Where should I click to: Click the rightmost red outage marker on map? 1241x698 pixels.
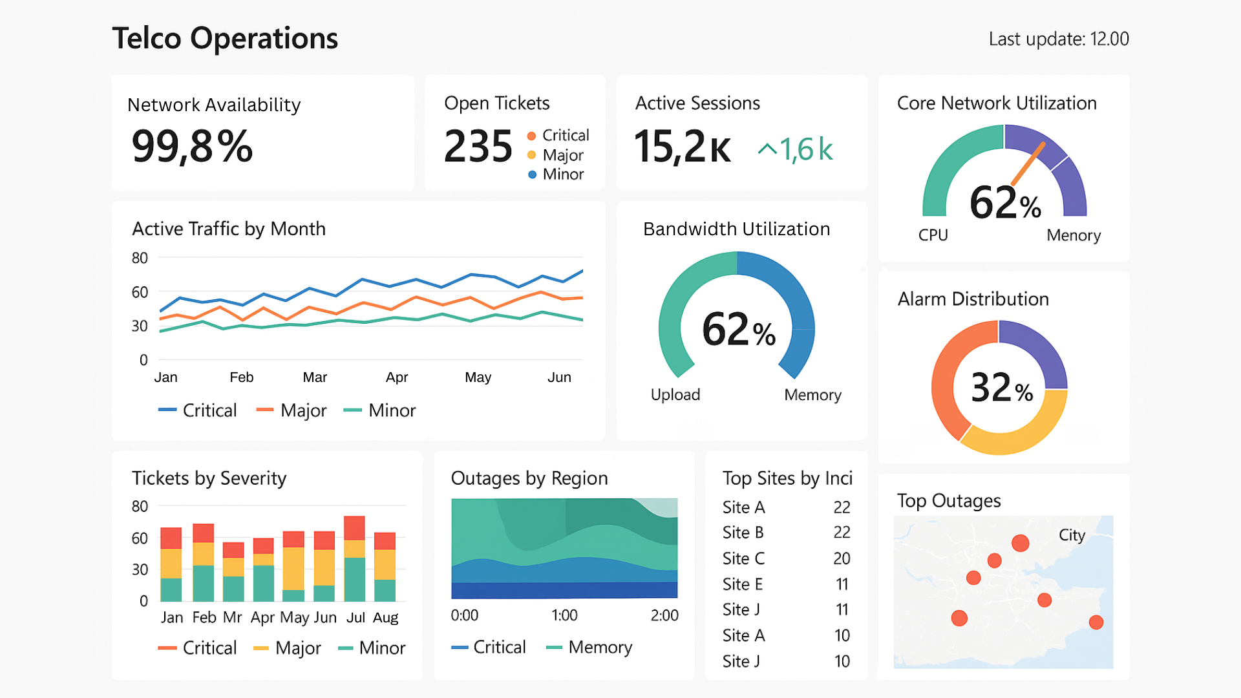(x=1096, y=622)
